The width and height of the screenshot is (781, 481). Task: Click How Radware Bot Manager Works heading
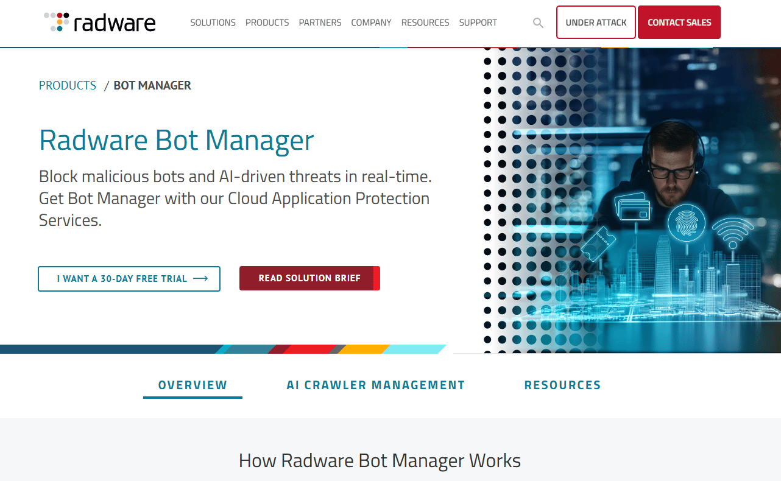[x=380, y=461]
